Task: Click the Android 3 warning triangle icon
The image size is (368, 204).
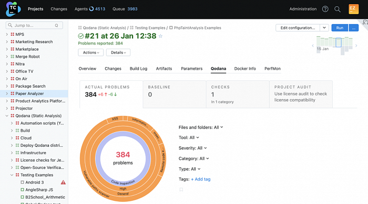Action: pos(63,182)
